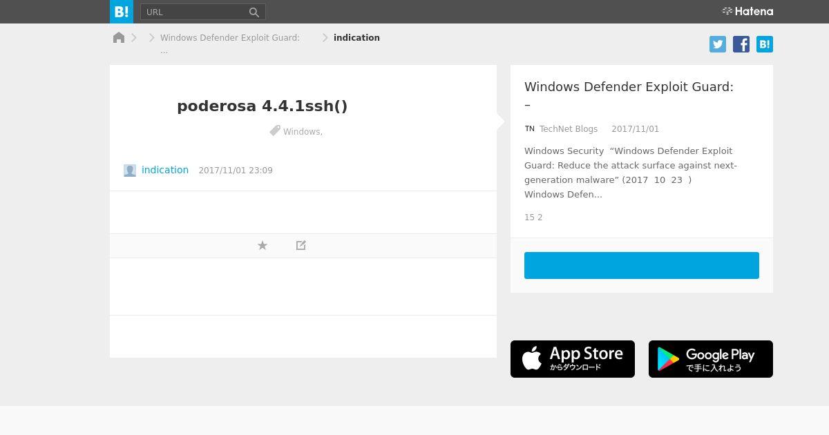Click the indication user avatar

(x=130, y=171)
